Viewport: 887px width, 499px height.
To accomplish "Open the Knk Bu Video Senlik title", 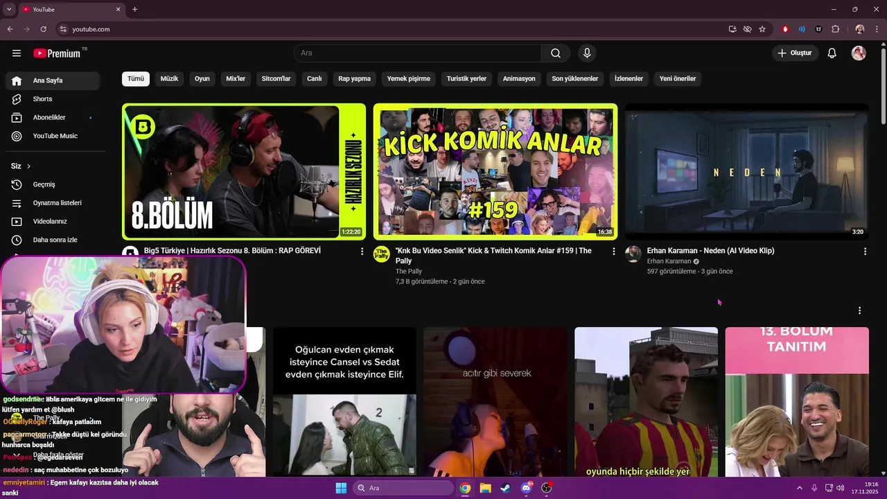I will tap(493, 256).
